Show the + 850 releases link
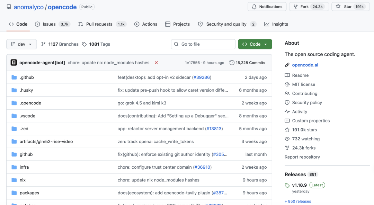The width and height of the screenshot is (374, 205). pyautogui.click(x=298, y=201)
